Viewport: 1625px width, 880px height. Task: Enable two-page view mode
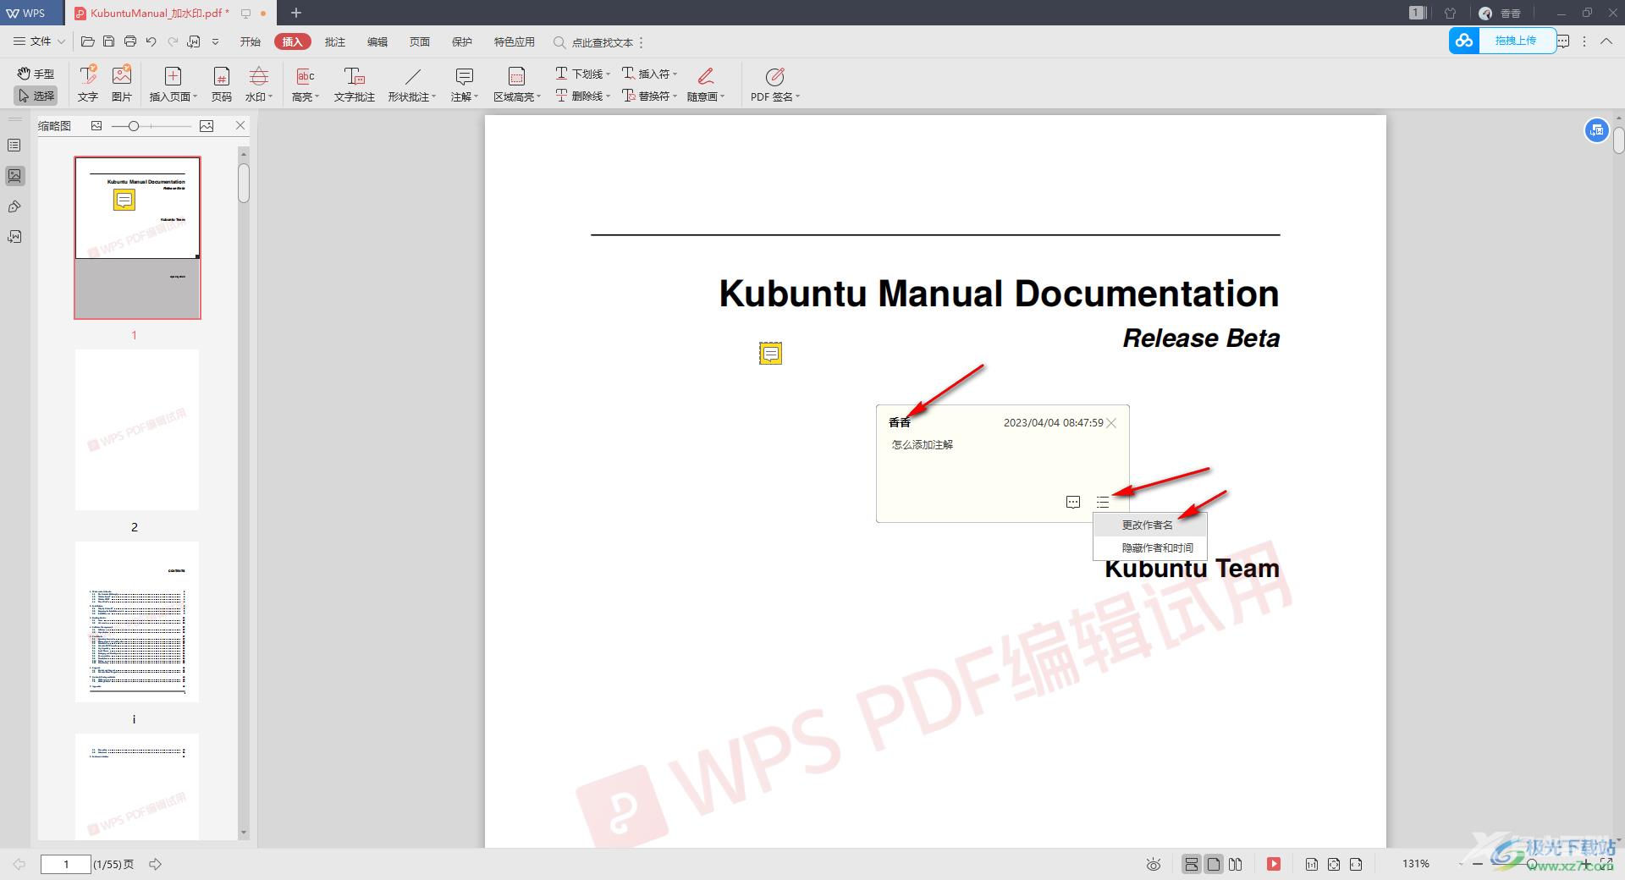point(1236,864)
